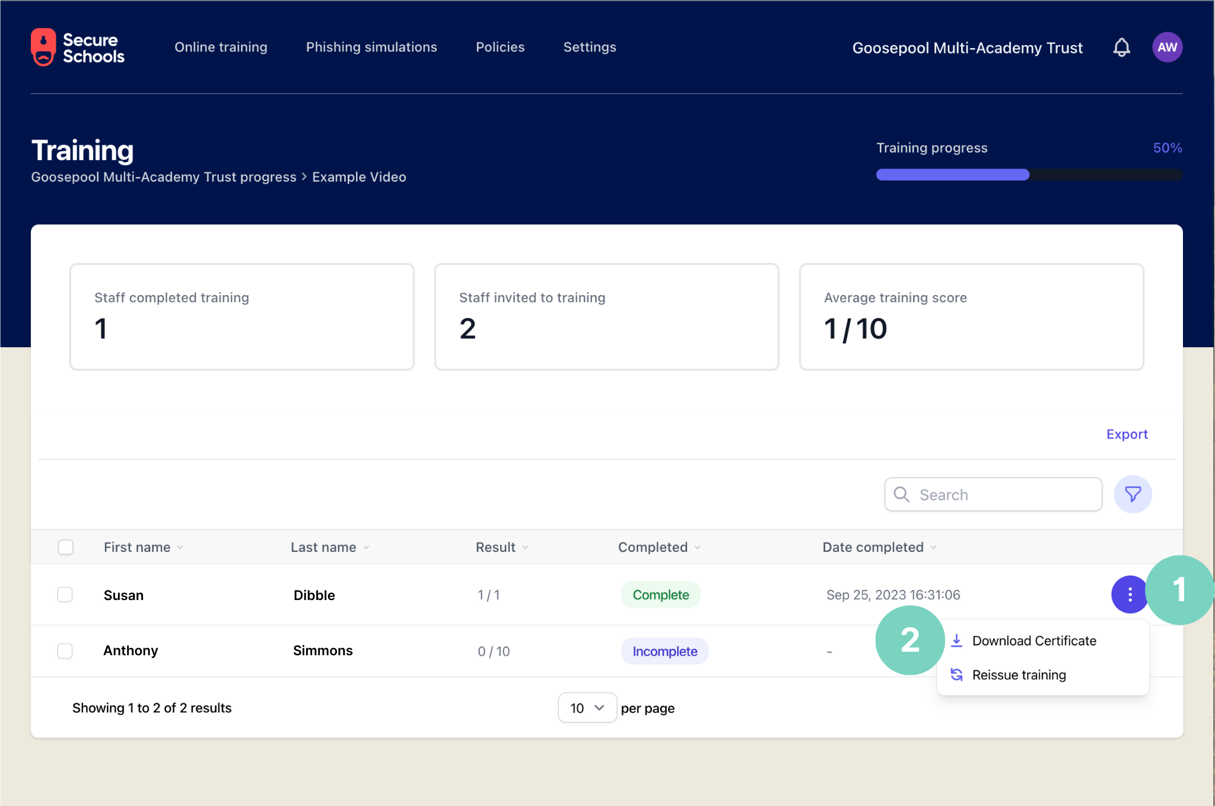The image size is (1215, 806).
Task: Sort by the Completed column
Action: click(659, 547)
